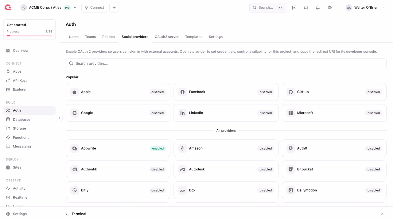The image size is (393, 221).
Task: Click the feedback icon in the top bar
Action: coord(294,8)
